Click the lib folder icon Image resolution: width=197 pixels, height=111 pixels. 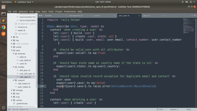[14, 37]
